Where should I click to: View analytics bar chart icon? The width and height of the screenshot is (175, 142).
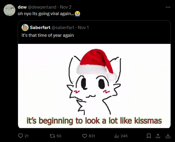(116, 136)
